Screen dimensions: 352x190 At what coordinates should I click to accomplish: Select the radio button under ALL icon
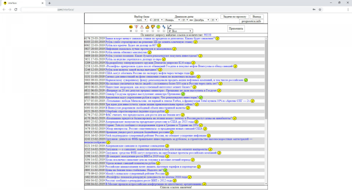131,31
